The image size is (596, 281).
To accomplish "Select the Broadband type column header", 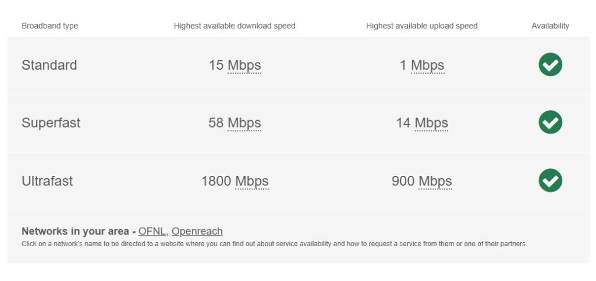I will tap(50, 26).
